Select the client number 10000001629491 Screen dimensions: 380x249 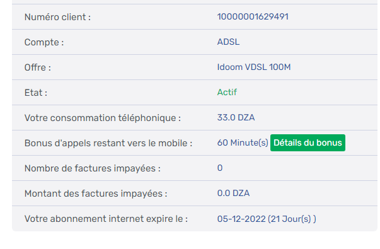pos(253,17)
